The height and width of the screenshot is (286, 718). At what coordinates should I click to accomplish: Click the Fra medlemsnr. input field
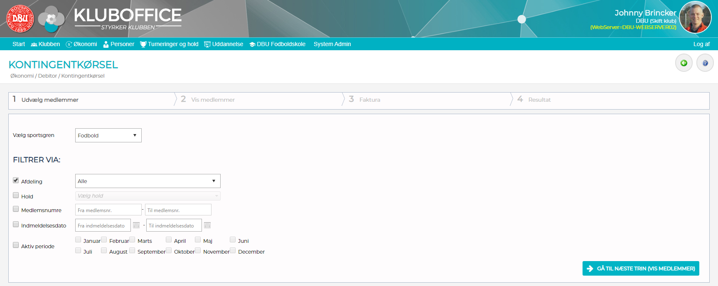[x=108, y=210]
